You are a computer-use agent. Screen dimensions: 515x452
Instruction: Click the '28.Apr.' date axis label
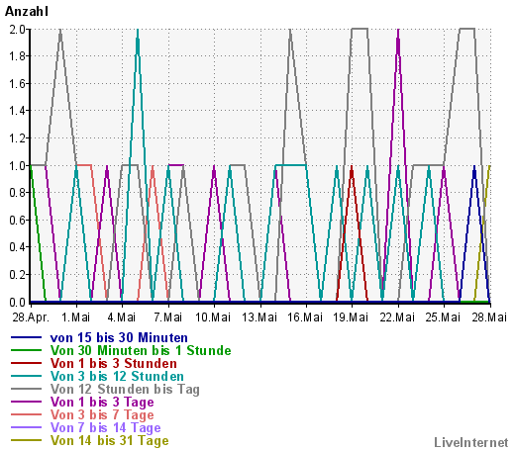click(31, 317)
